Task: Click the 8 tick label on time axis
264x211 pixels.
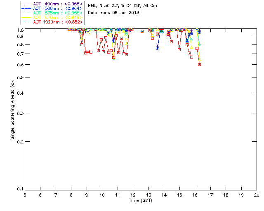Action: [71, 195]
